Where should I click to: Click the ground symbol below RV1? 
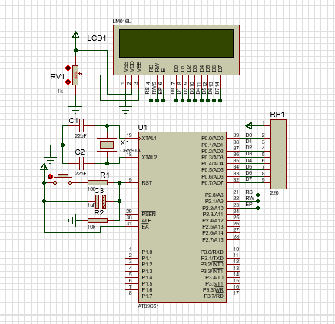click(75, 109)
